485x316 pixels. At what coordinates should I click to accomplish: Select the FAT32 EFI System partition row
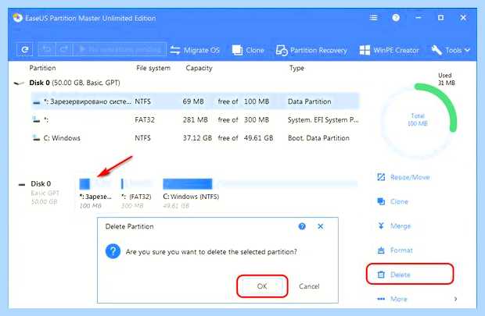click(x=195, y=119)
